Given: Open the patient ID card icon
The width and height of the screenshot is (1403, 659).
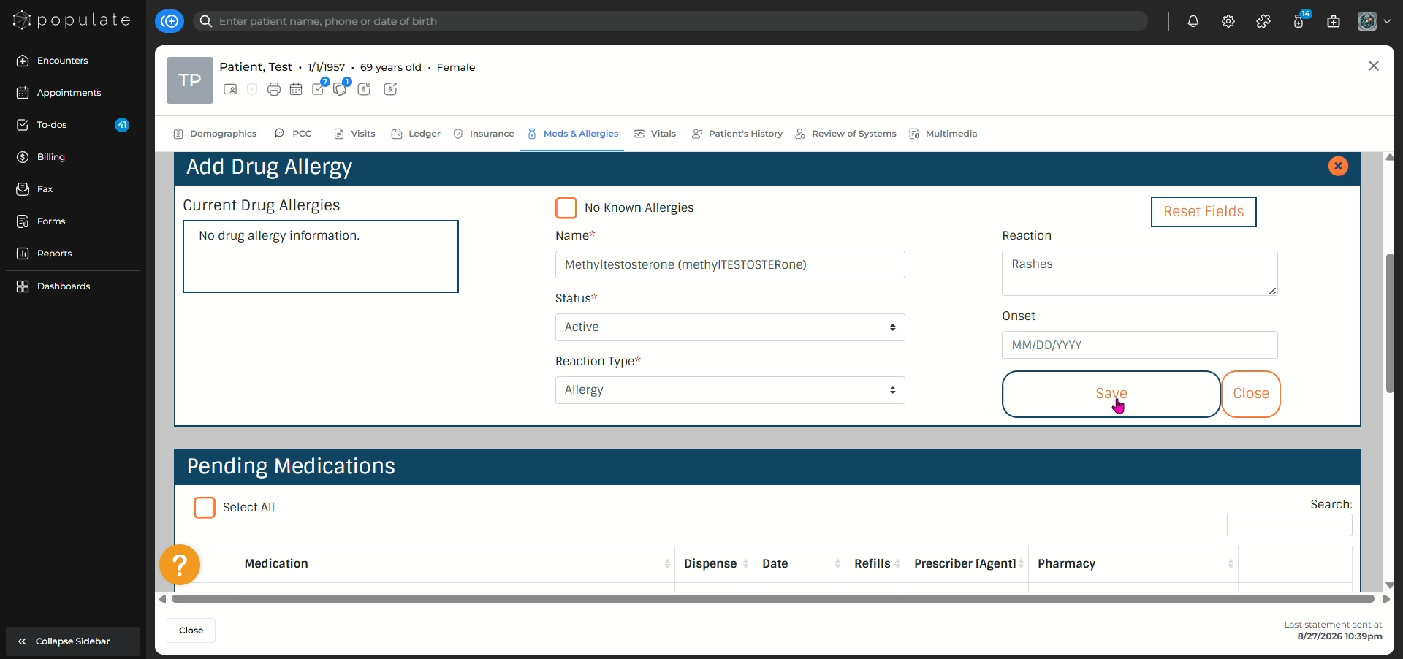Looking at the screenshot, I should 230,89.
